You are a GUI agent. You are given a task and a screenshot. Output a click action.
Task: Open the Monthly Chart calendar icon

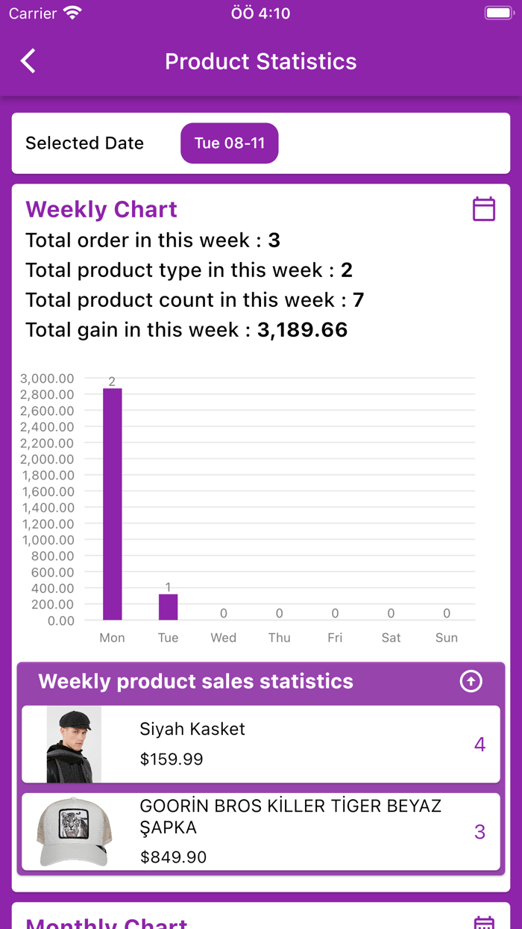[484, 923]
